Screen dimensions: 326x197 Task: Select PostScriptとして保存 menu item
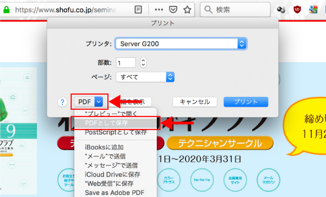(x=116, y=132)
